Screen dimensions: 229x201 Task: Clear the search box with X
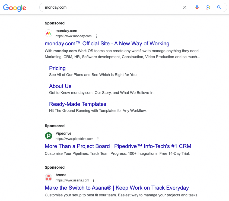coord(185,7)
